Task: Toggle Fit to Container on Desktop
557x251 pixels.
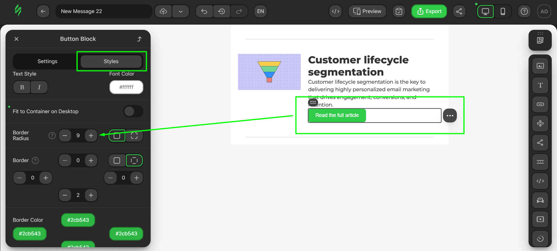Action: tap(133, 111)
